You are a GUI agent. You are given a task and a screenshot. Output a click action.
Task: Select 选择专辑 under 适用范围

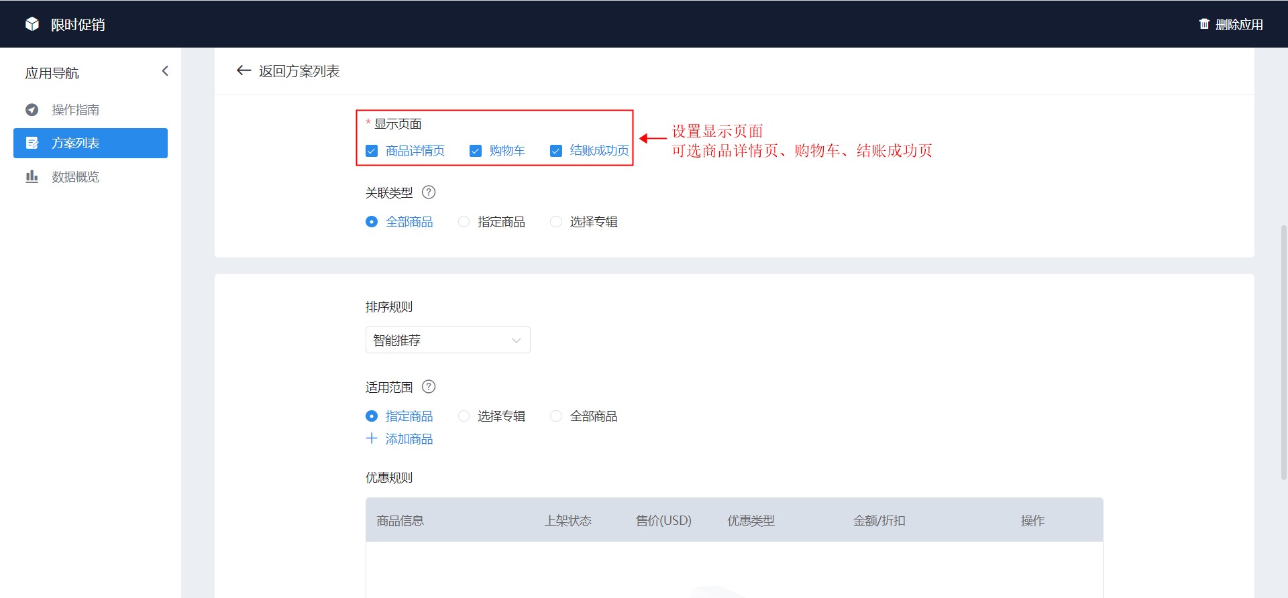[x=464, y=416]
